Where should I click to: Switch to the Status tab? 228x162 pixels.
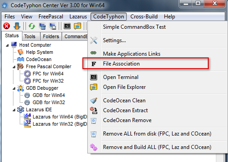coord(12,35)
